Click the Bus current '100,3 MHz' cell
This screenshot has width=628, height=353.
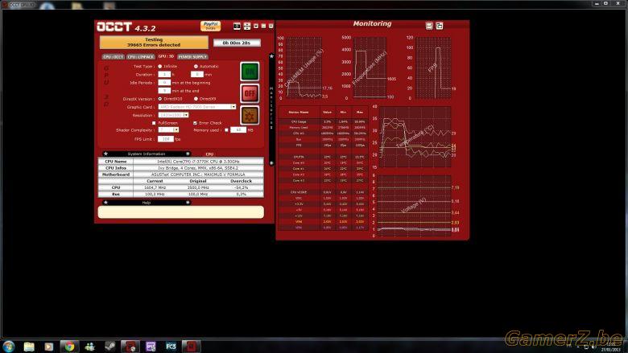click(x=155, y=194)
